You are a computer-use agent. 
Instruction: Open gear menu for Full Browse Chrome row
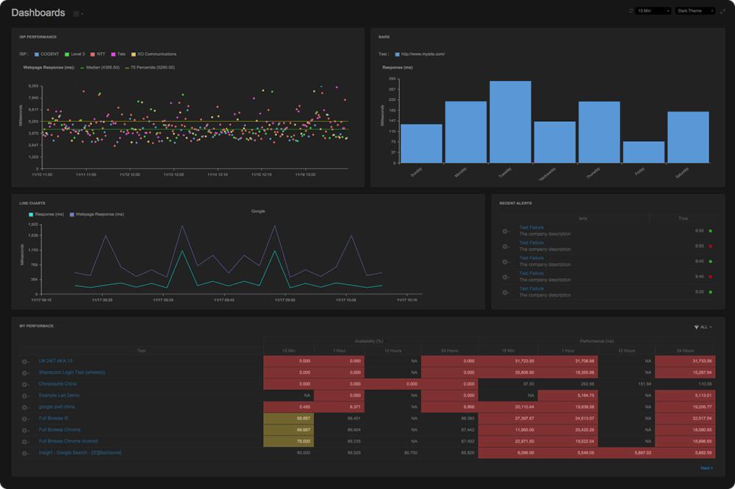point(26,430)
